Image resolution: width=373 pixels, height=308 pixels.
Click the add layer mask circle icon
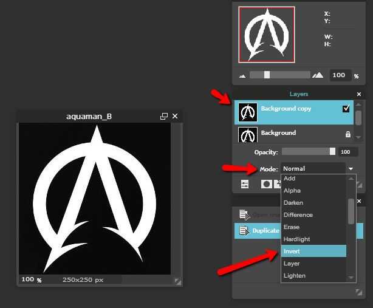[x=267, y=184]
